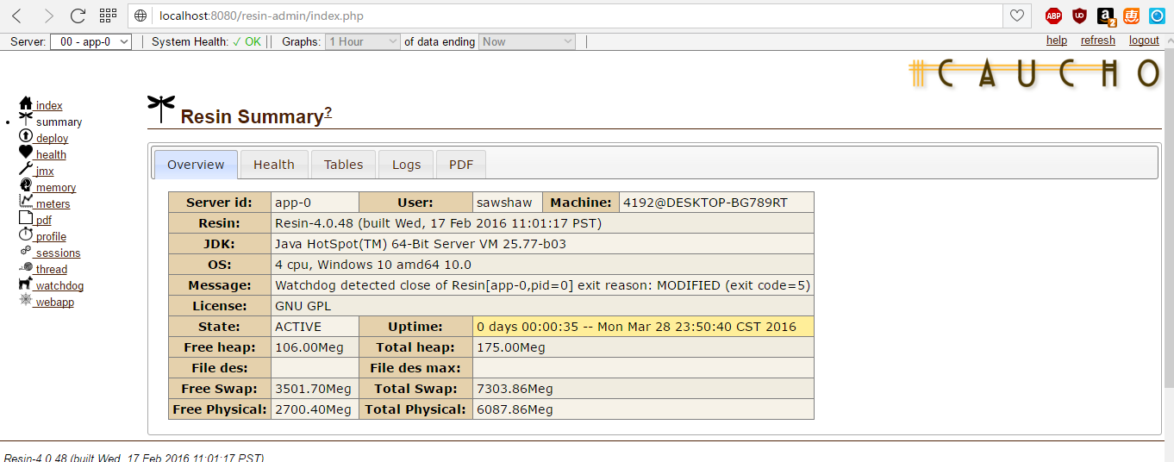Click the heart icon beside health
1174x462 pixels.
tap(26, 153)
